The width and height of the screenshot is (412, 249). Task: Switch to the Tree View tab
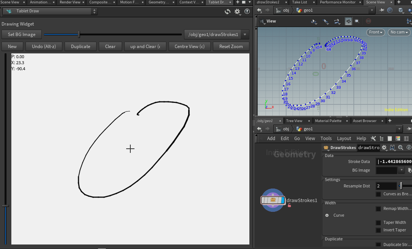295,121
